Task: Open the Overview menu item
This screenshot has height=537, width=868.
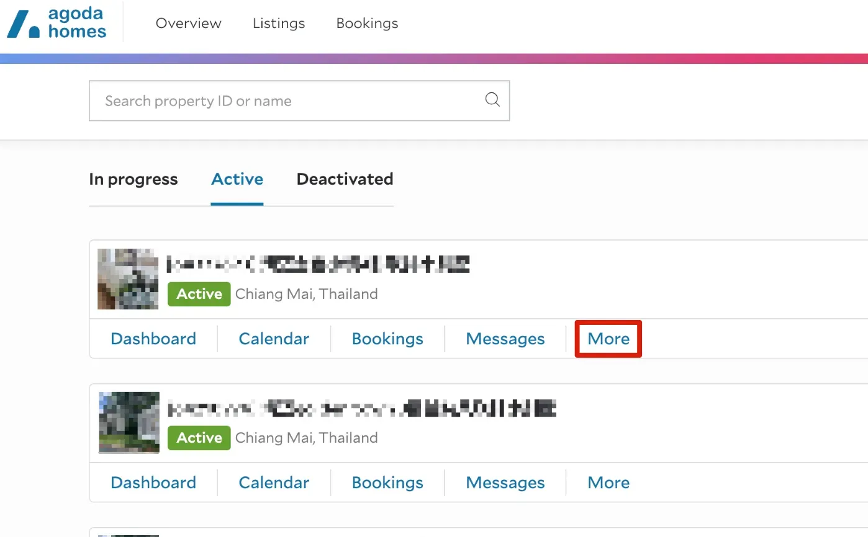Action: pyautogui.click(x=188, y=24)
